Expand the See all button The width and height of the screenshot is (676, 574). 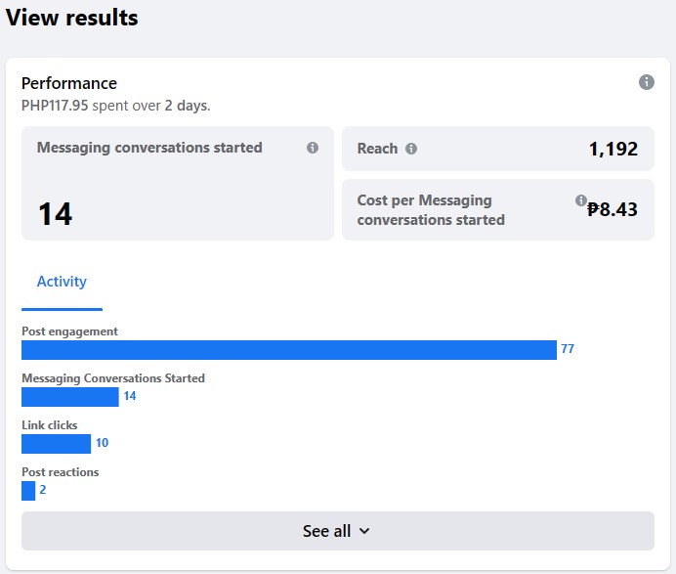click(337, 531)
